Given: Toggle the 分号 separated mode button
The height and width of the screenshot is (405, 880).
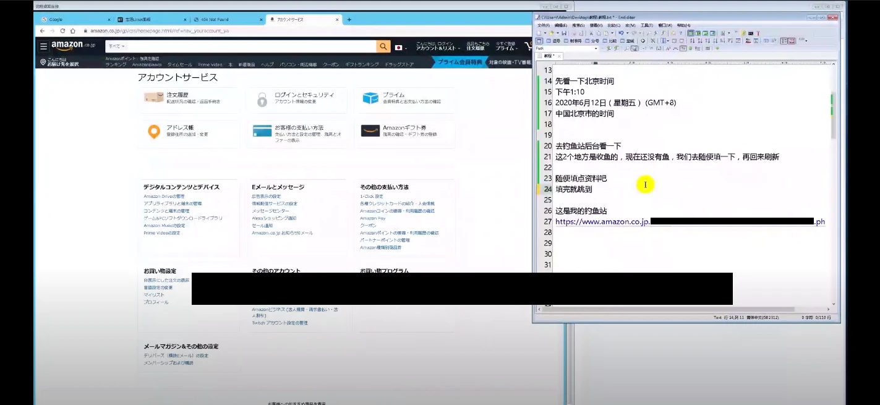Looking at the screenshot, I should [x=592, y=41].
